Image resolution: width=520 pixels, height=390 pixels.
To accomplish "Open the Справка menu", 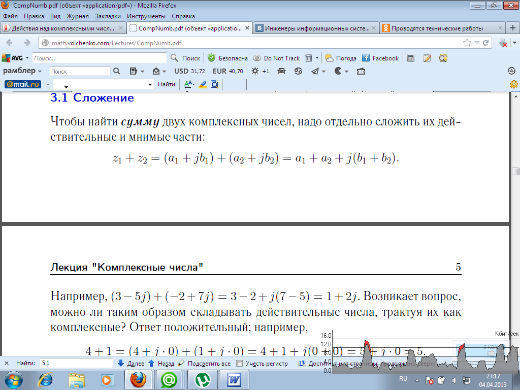I will tap(183, 16).
